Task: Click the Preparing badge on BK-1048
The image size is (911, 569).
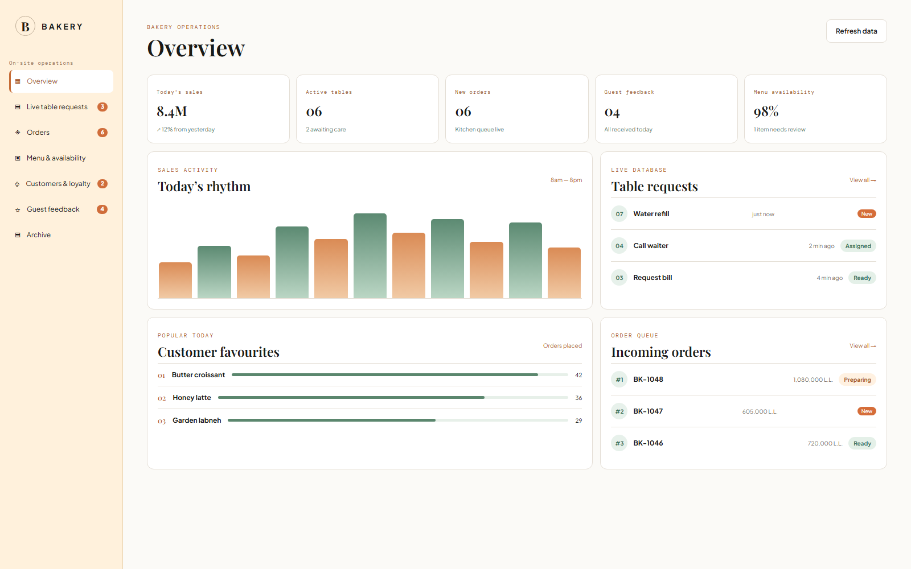Action: pos(857,380)
